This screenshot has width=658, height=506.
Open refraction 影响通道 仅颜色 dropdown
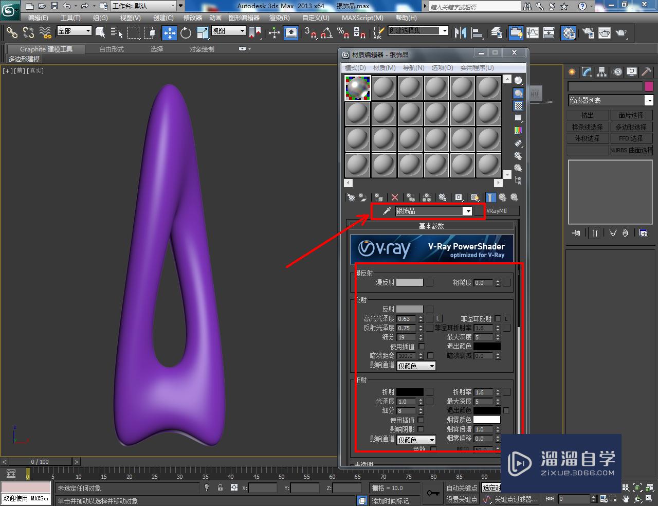click(x=416, y=440)
